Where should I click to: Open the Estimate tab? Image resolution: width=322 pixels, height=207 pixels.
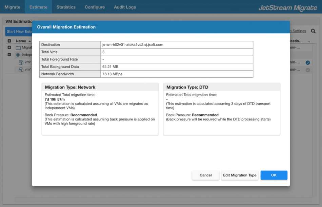click(x=38, y=7)
